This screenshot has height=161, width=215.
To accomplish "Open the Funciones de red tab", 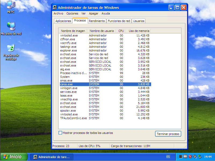I will pyautogui.click(x=119, y=21).
